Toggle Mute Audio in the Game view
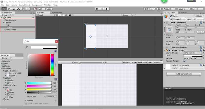The width and height of the screenshot is (205, 109). (x=143, y=63)
